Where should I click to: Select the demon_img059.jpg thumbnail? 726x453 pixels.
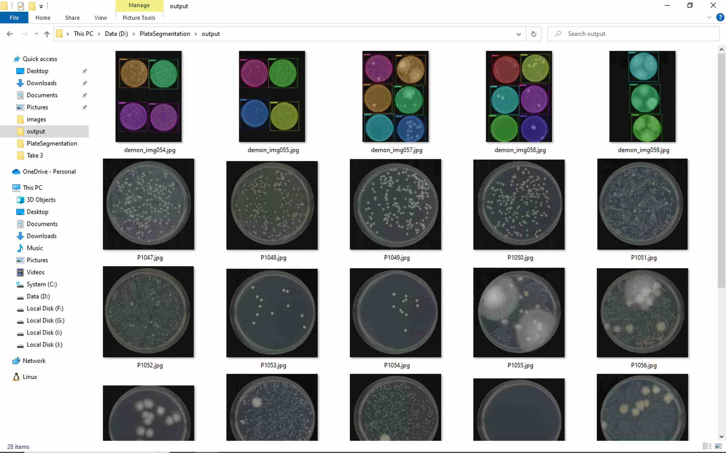coord(642,96)
